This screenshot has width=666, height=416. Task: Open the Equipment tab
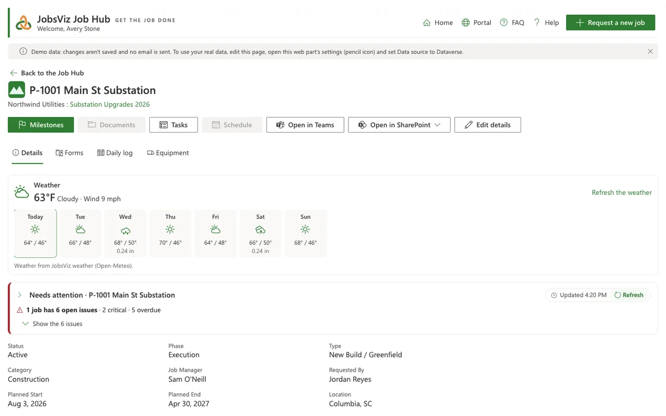pyautogui.click(x=168, y=153)
